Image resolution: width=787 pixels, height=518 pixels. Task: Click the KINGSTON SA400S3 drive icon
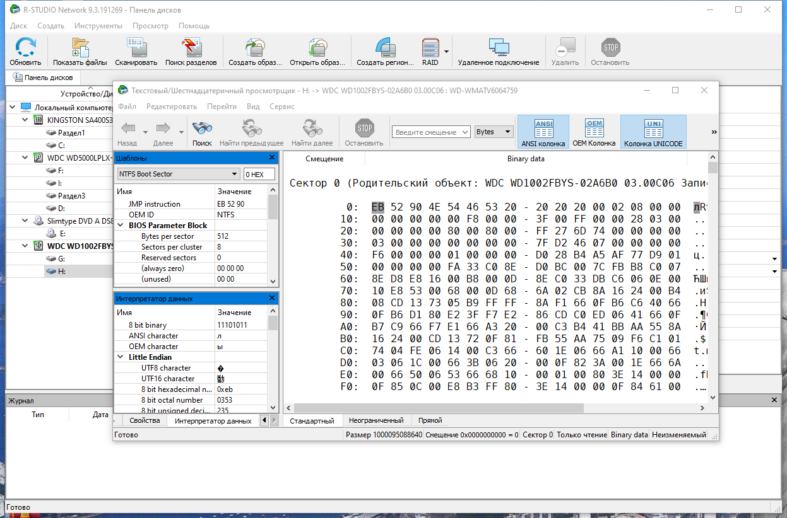[x=38, y=120]
